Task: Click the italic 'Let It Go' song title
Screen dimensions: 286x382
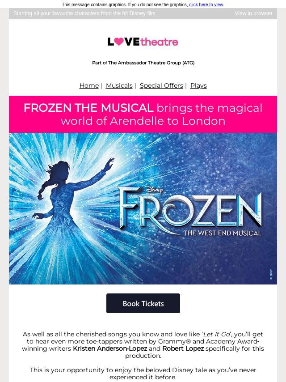Action: tap(217, 334)
